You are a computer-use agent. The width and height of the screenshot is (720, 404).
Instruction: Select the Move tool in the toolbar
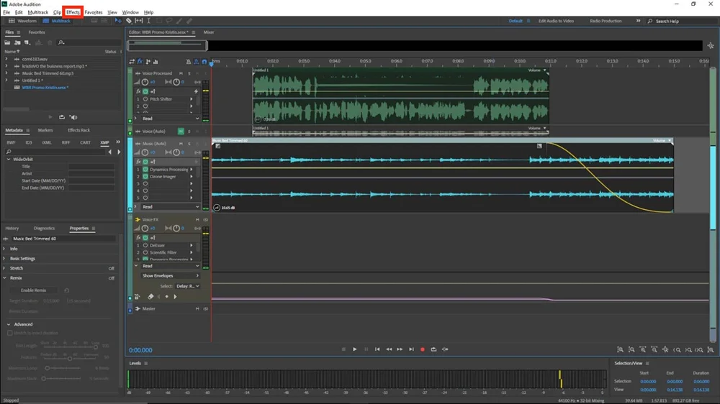point(119,21)
